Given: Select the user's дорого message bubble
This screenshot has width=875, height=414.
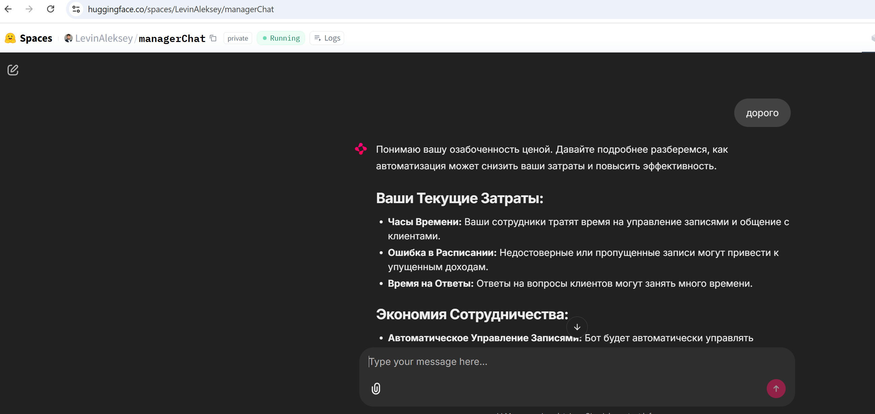Looking at the screenshot, I should click(x=762, y=112).
